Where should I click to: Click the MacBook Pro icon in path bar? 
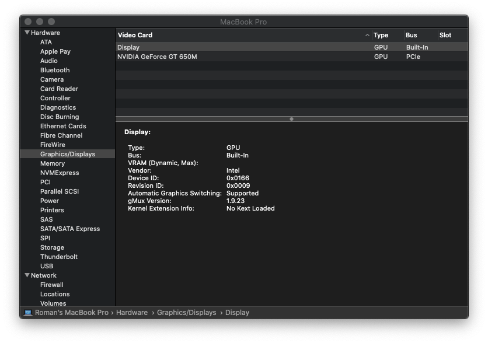point(28,313)
